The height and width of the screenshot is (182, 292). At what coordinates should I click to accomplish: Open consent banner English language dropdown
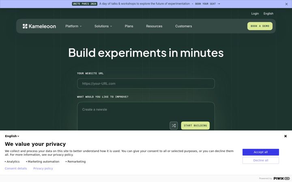click(x=12, y=136)
